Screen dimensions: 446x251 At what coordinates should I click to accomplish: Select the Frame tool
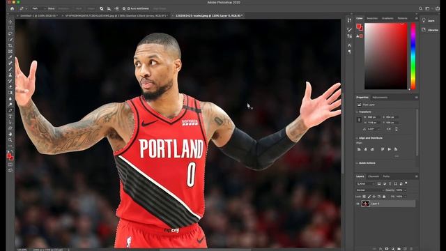click(10, 52)
